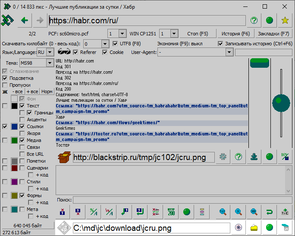This screenshot has height=236, width=295.
Task: Click the habr.com/flows/geektimes/ link line
Action: [x=152, y=123]
